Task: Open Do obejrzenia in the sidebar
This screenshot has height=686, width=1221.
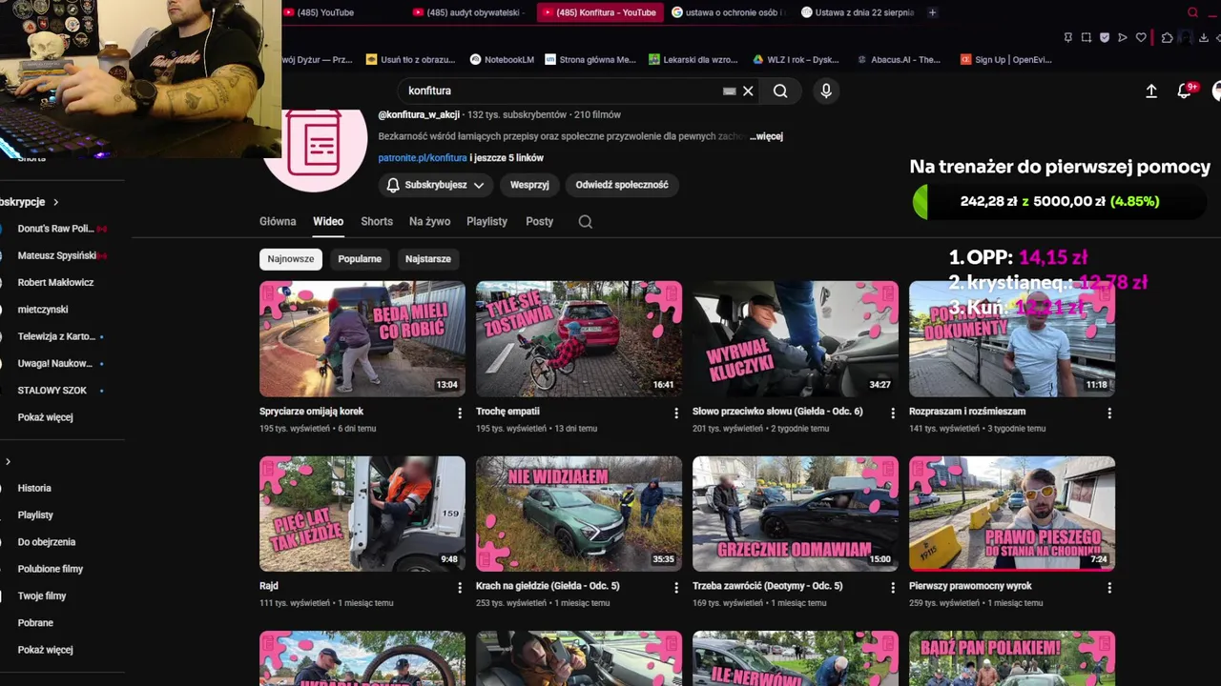Action: 46,542
